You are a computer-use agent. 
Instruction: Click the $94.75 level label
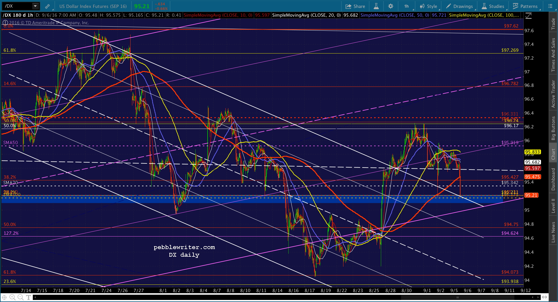pos(511,225)
